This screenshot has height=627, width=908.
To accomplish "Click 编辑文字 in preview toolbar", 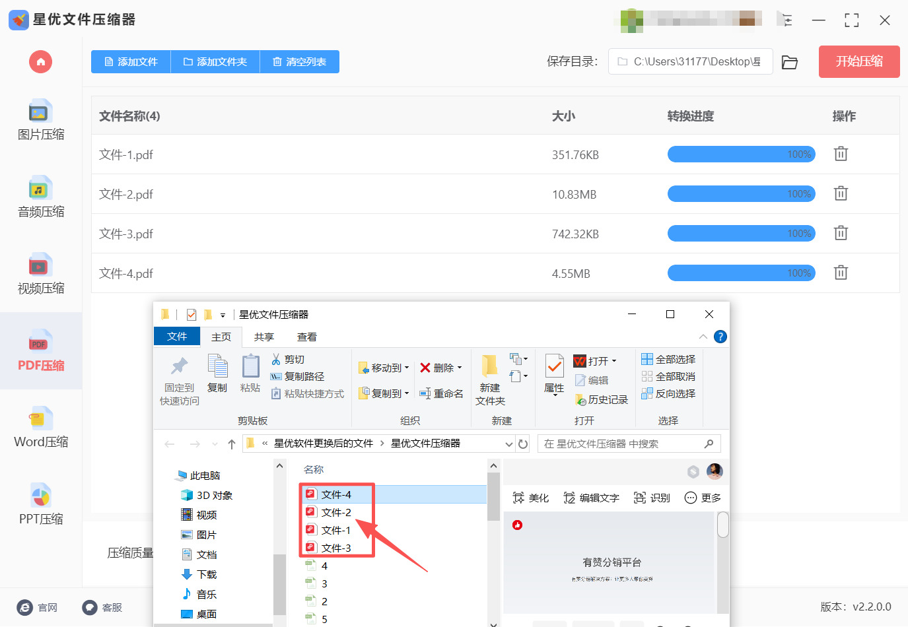I will coord(591,498).
